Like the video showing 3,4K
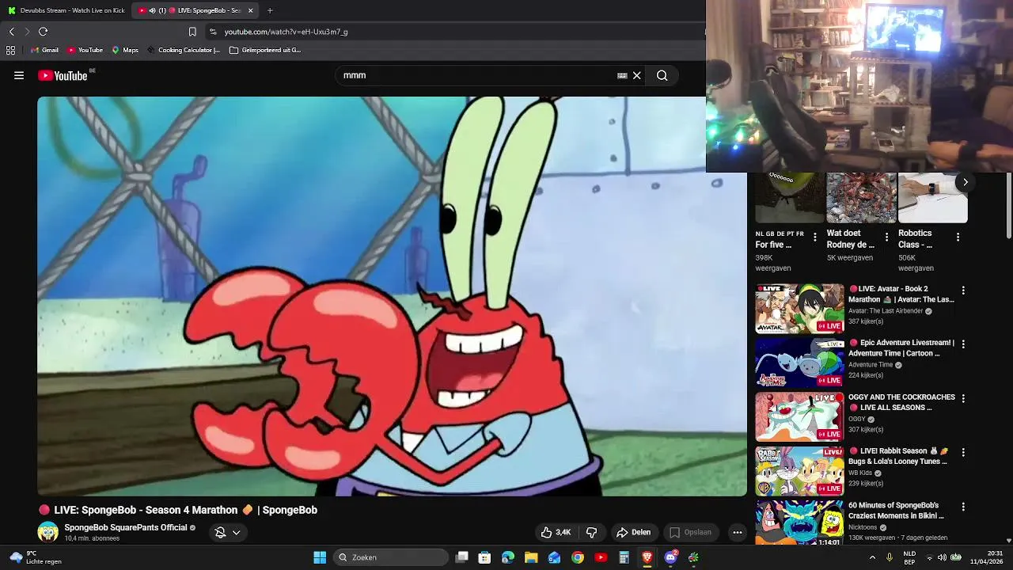 [x=556, y=532]
